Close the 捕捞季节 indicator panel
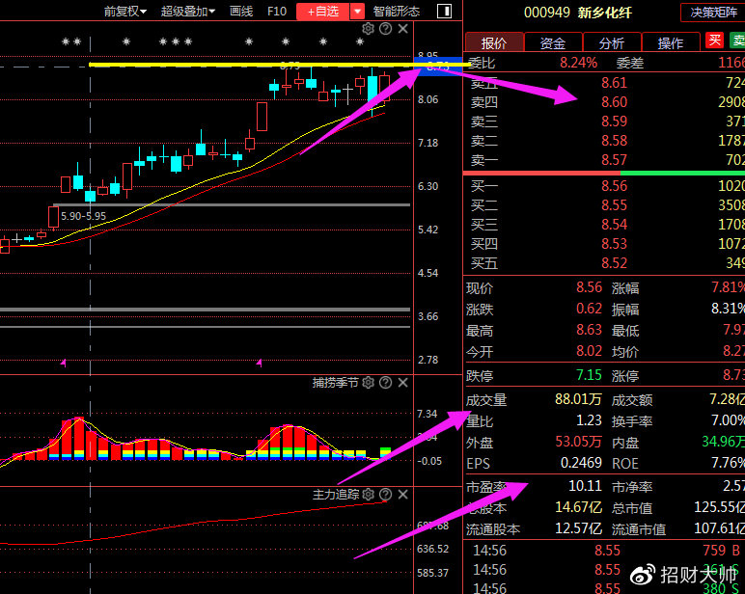This screenshot has width=745, height=594. tap(402, 383)
